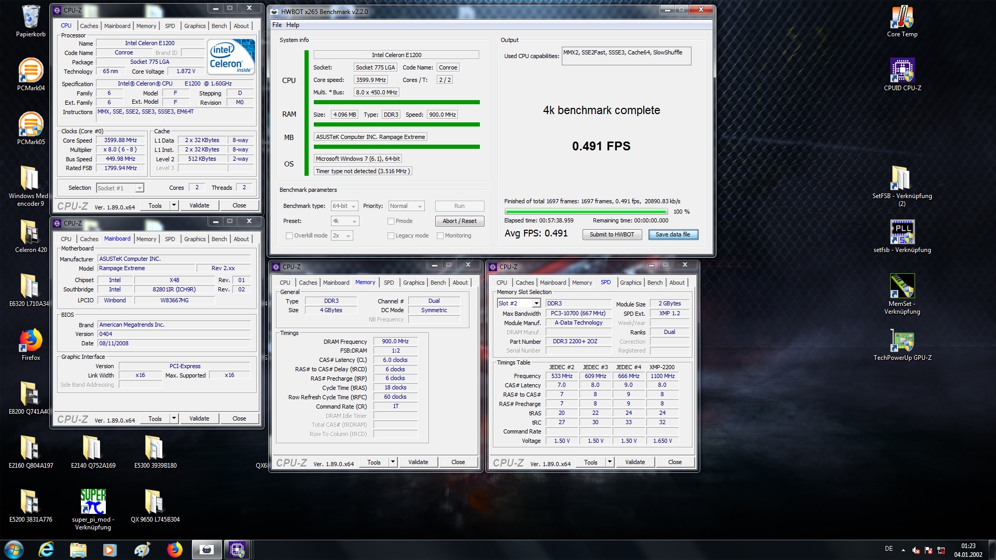The image size is (996, 560).
Task: Switch to the Caches tab in the top CPU-Z window
Action: click(x=89, y=26)
